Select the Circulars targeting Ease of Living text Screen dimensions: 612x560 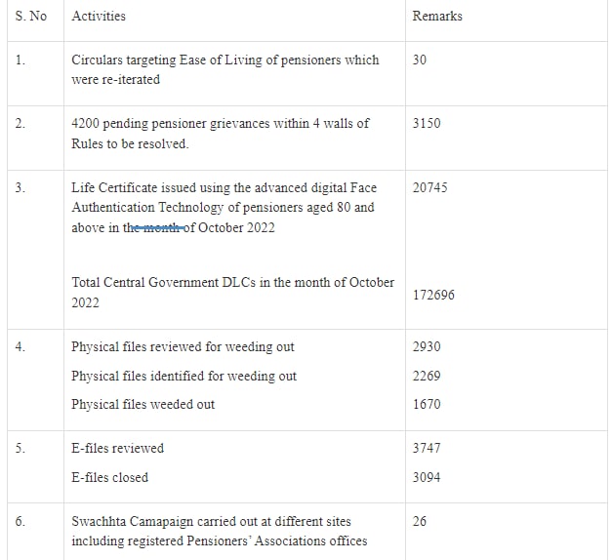click(225, 69)
